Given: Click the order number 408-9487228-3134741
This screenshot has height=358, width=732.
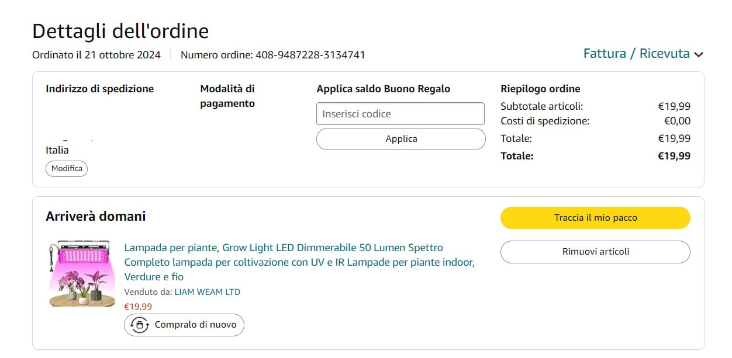Looking at the screenshot, I should coord(310,55).
